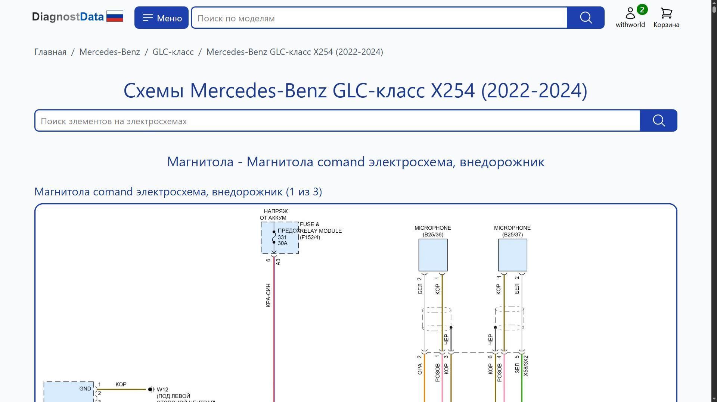This screenshot has width=717, height=402.
Task: Click the MICROPHONE (B25/37) component box
Action: pyautogui.click(x=513, y=255)
